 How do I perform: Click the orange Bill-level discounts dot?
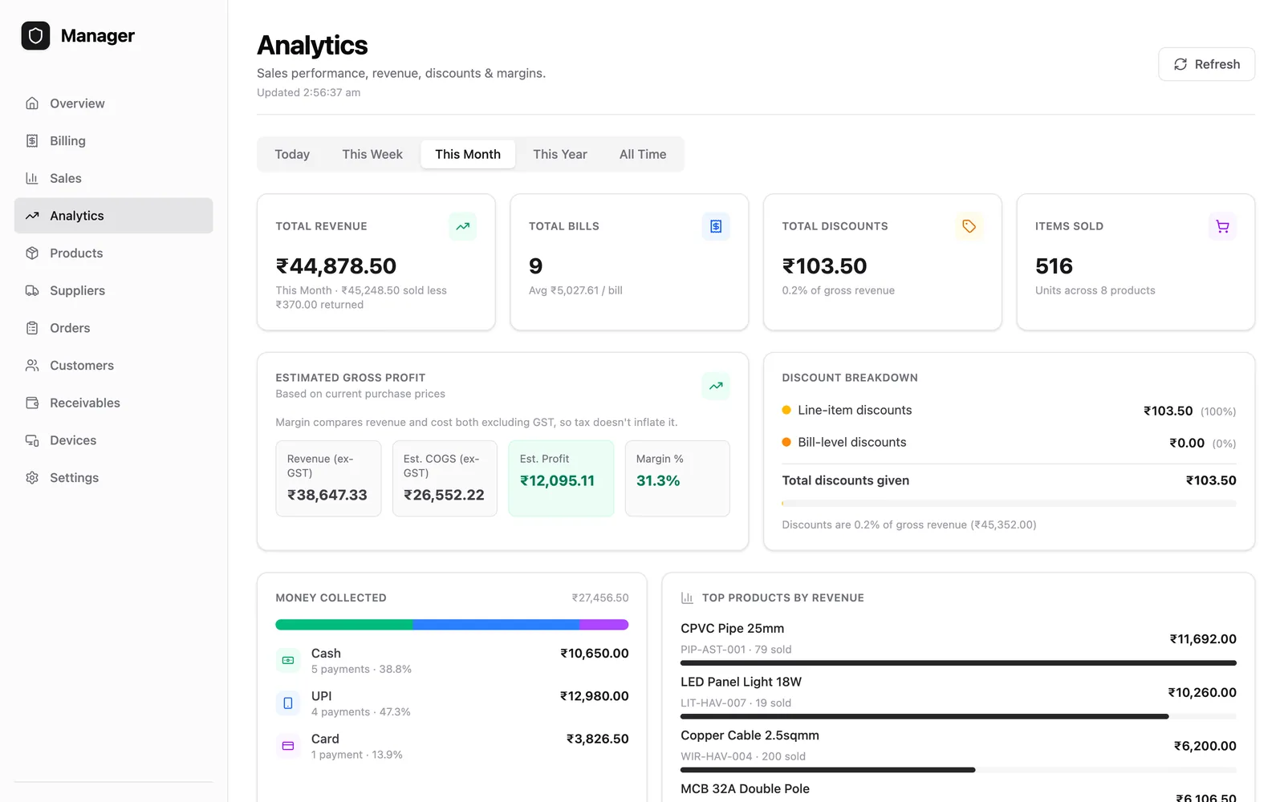coord(786,442)
